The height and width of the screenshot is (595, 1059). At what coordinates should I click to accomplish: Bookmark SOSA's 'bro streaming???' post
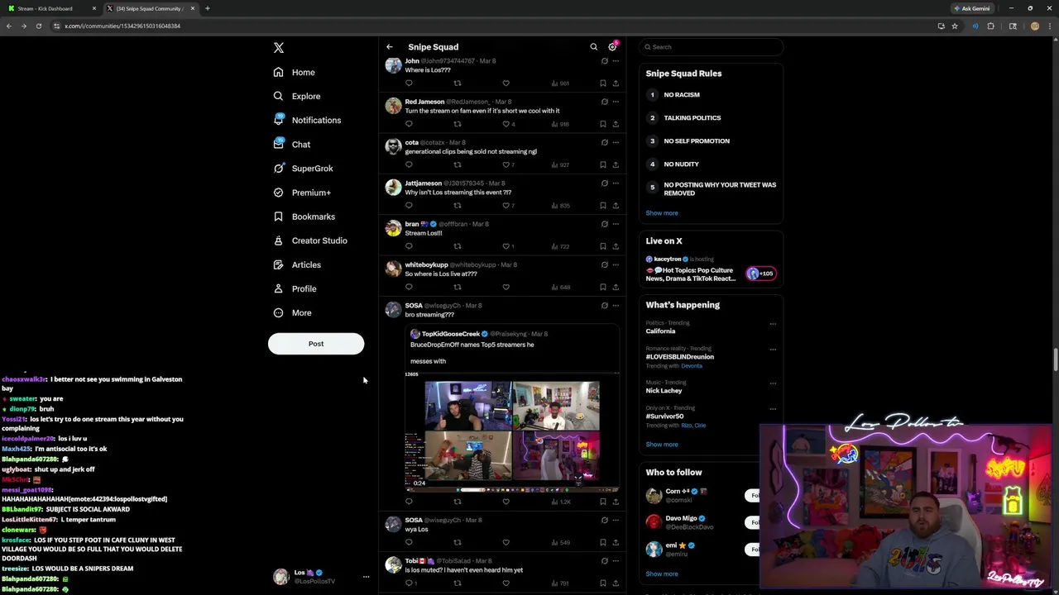pyautogui.click(x=602, y=502)
